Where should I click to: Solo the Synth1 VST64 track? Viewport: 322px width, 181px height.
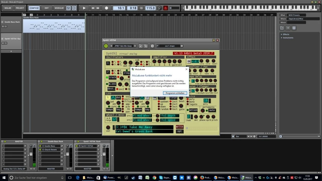click(6, 43)
